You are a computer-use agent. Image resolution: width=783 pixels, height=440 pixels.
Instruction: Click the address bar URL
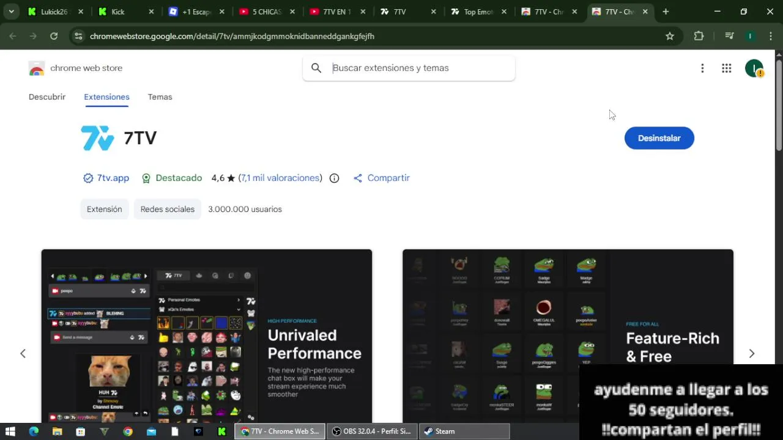[232, 36]
